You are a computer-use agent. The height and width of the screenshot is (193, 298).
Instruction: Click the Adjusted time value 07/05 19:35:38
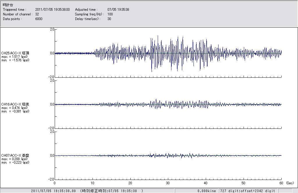click(x=118, y=10)
